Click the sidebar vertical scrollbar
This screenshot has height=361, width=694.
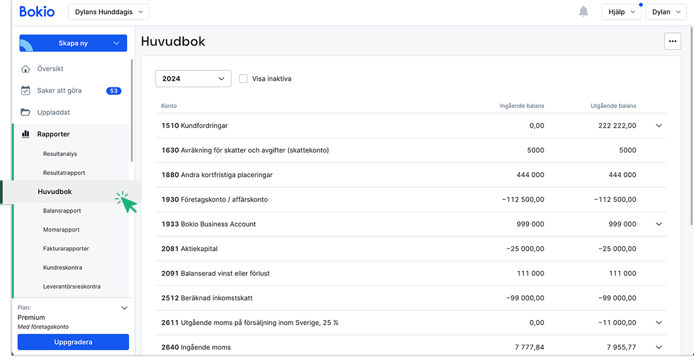tap(132, 110)
